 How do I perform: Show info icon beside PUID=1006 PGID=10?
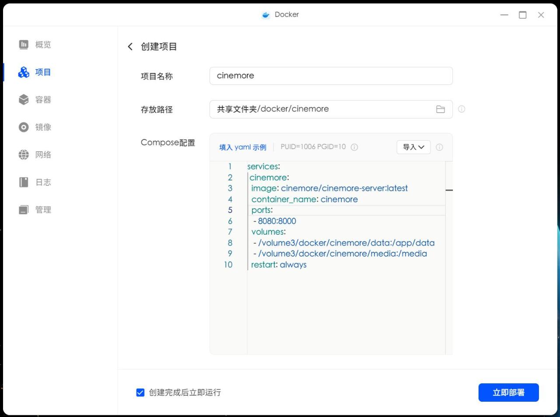[x=354, y=147]
